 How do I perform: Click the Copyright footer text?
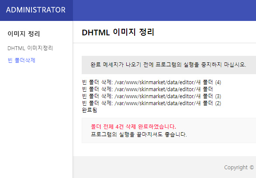[x=239, y=168]
